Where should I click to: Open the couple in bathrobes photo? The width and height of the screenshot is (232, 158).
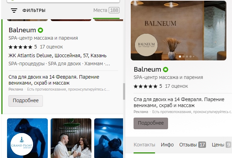(71, 138)
